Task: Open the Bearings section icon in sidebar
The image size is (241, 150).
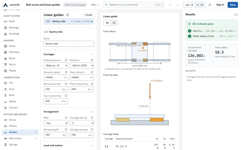Action: 5,27
